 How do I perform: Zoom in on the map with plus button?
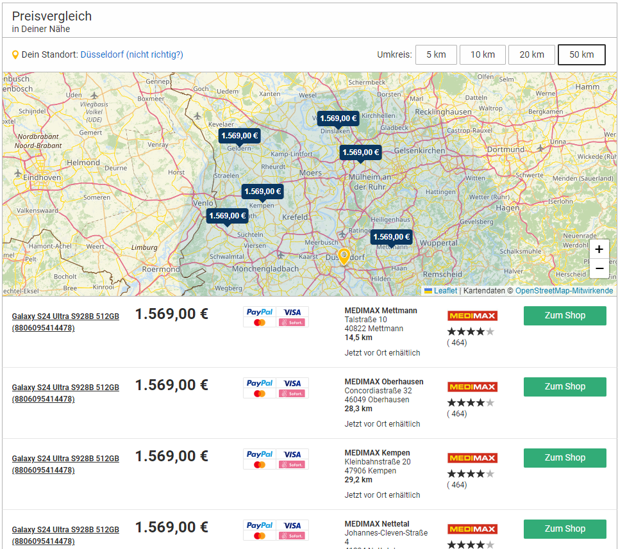point(599,250)
